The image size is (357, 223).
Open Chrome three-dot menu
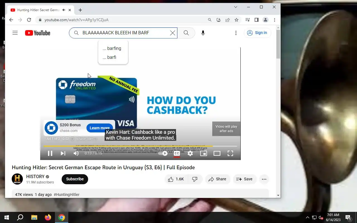click(x=275, y=20)
